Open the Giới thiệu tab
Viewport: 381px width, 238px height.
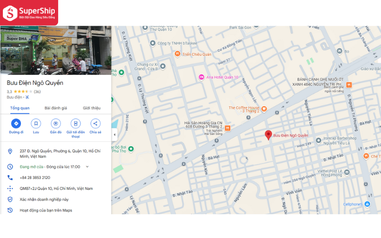[x=91, y=108]
